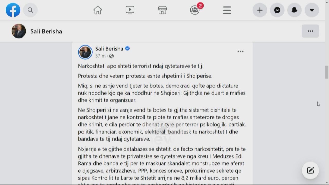Open the Facebook search icon

(x=30, y=10)
